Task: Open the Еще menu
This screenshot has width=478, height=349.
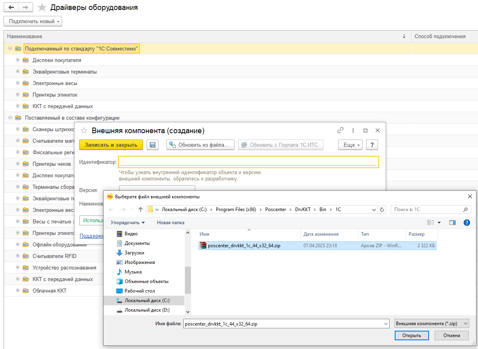Action: pos(350,145)
